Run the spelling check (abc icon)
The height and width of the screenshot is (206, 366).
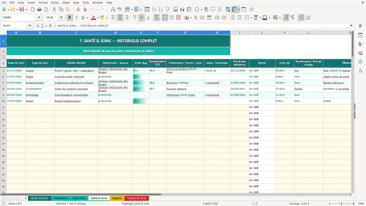tap(119, 9)
